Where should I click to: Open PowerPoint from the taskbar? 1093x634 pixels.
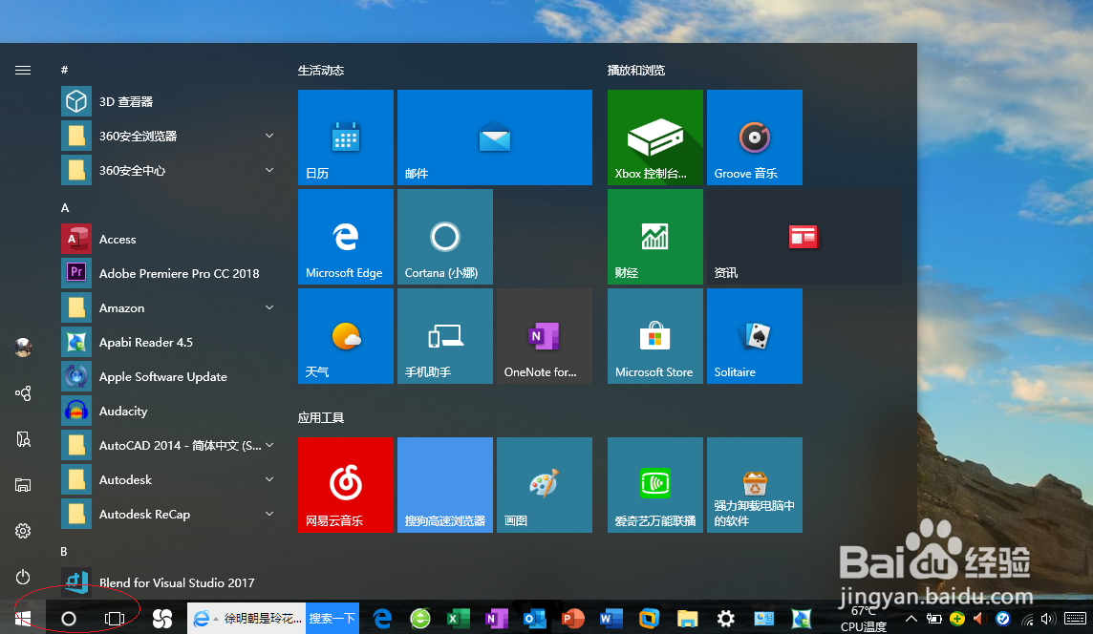tap(573, 619)
